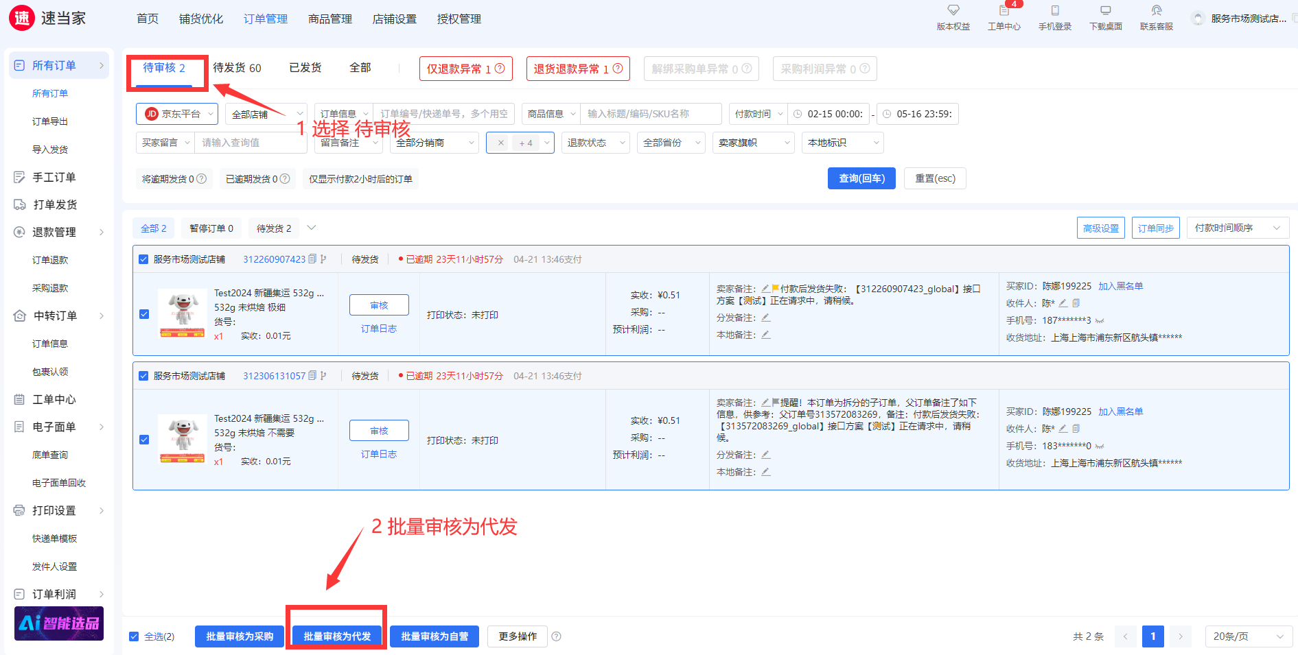The image size is (1298, 655).
Task: Contact support via 联系客服 icon
Action: pyautogui.click(x=1156, y=11)
